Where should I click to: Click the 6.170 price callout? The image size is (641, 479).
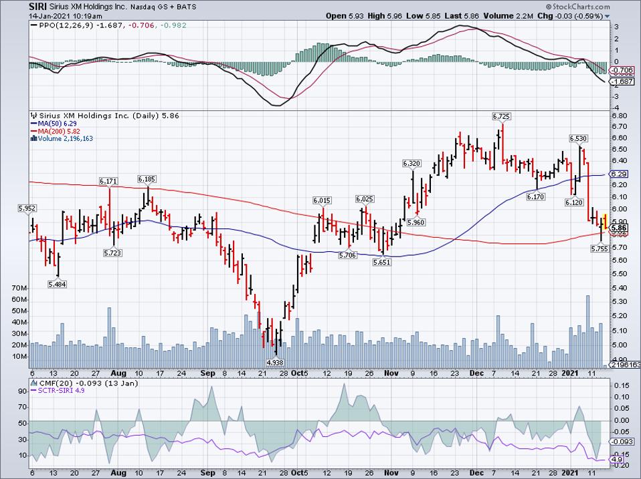[536, 196]
